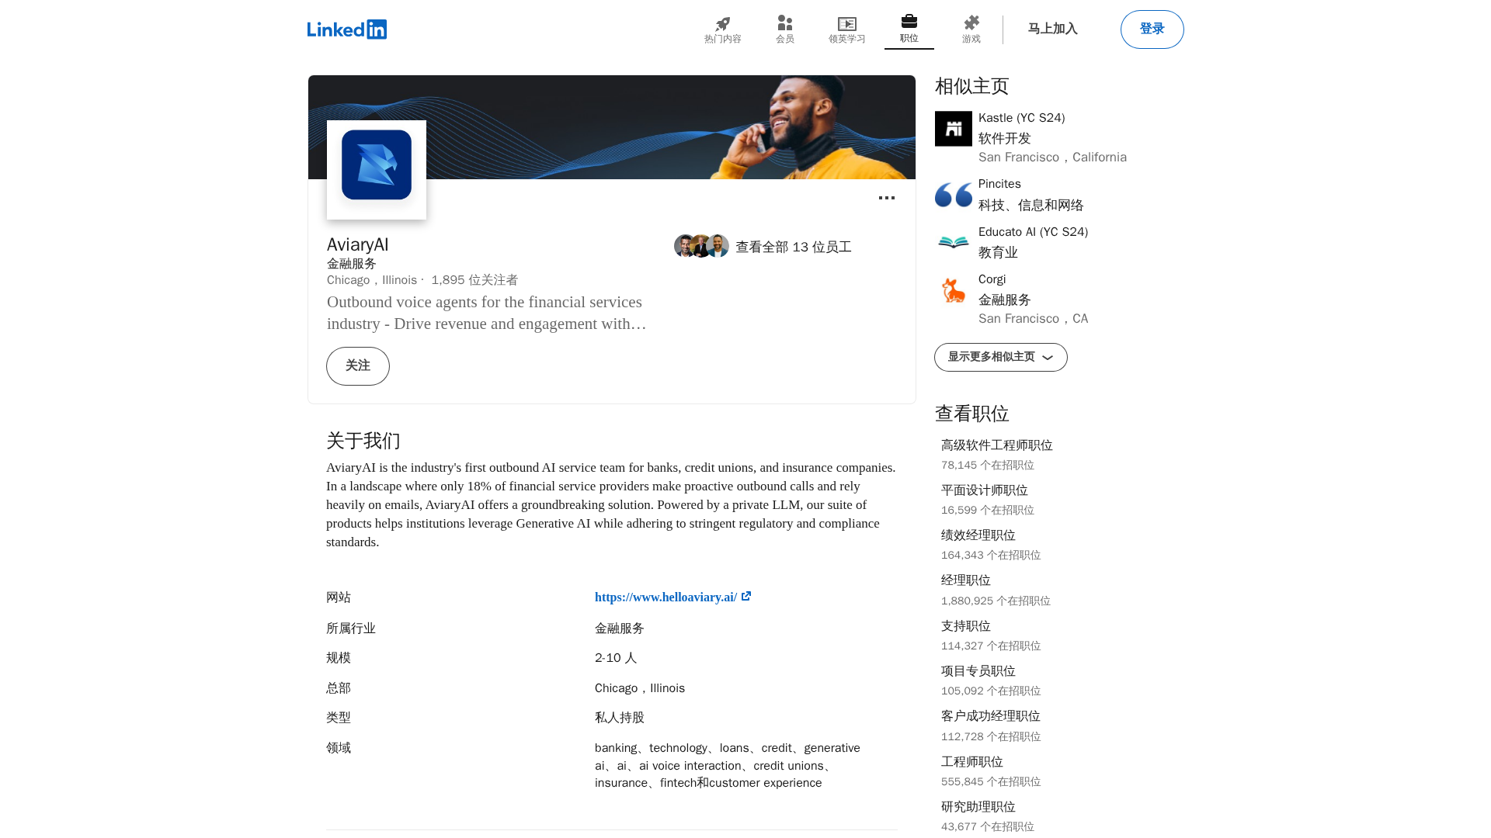
Task: Click the Pincites quotation mark logo
Action: 953,195
